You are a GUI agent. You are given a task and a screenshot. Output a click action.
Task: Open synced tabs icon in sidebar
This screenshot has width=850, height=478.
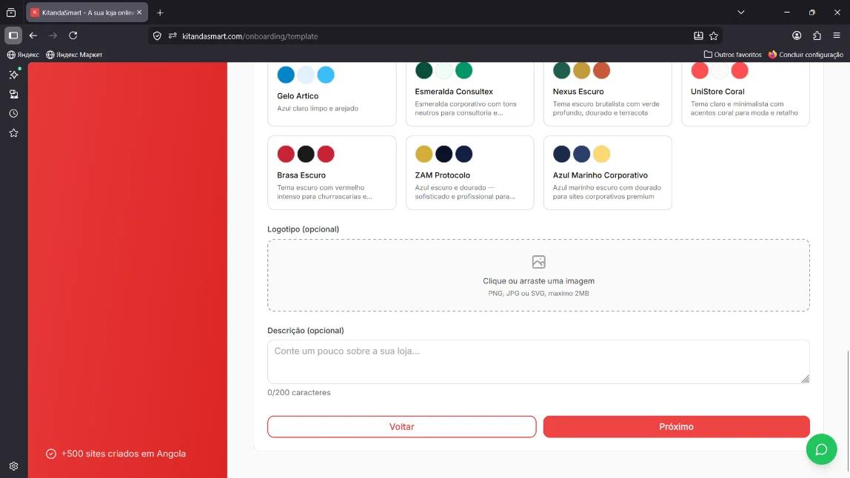13,94
